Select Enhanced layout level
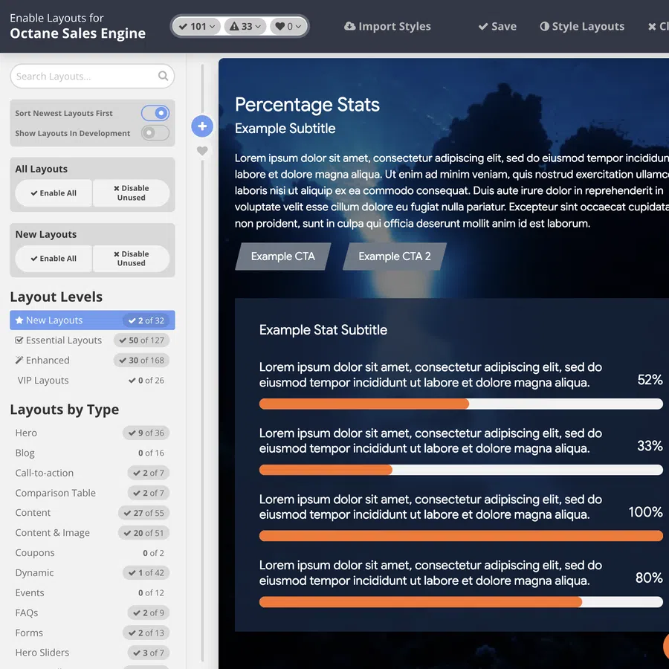Screen dimensions: 669x669 [92, 360]
